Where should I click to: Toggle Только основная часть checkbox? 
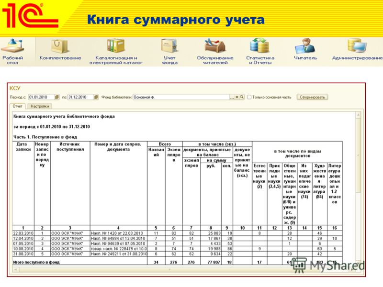click(249, 97)
